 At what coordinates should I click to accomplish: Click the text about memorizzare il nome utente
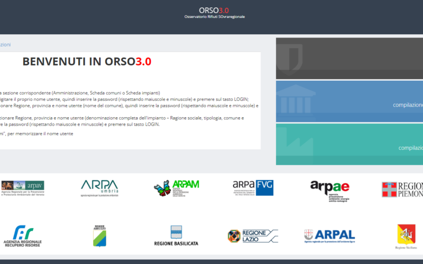[x=36, y=134]
